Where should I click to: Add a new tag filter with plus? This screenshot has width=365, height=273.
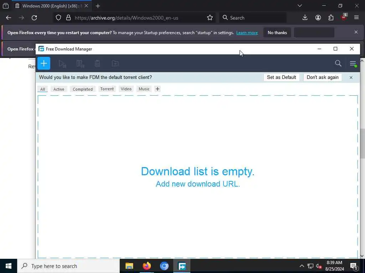coord(158,89)
